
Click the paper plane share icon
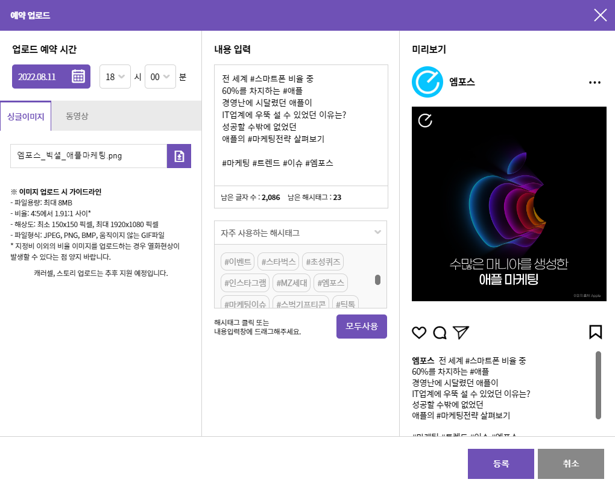[461, 333]
